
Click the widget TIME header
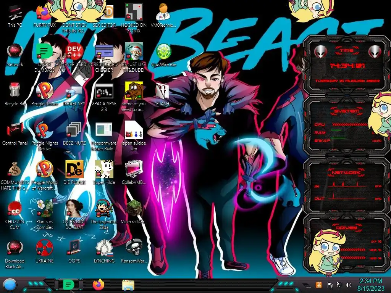[x=347, y=51]
